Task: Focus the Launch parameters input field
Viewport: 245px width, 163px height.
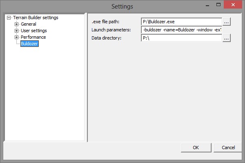Action: pyautogui.click(x=181, y=30)
